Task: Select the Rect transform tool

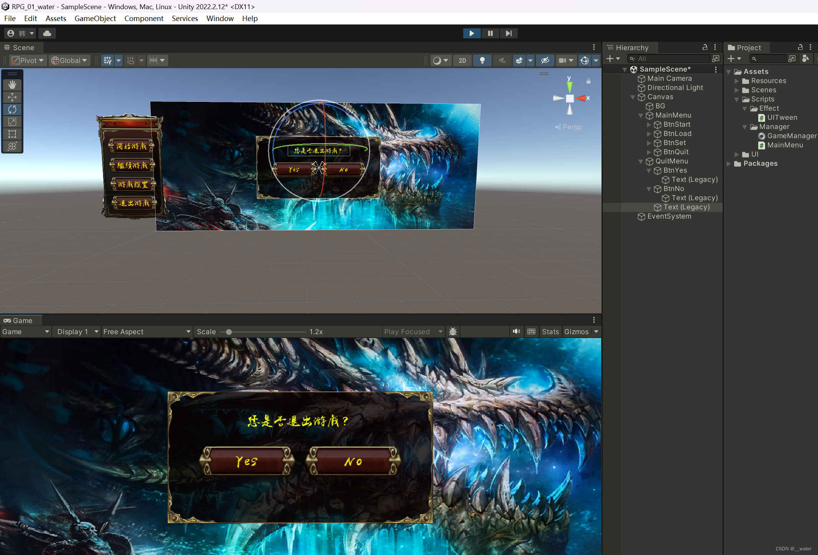Action: (12, 134)
